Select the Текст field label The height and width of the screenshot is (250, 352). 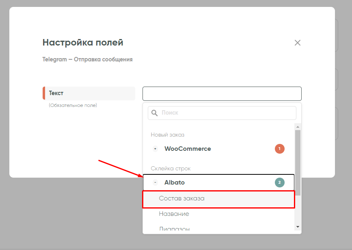point(56,93)
